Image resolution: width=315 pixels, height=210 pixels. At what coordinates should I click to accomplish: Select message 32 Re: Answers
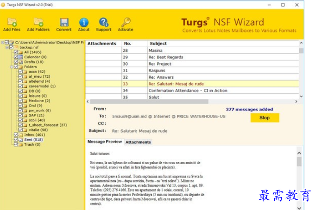[x=192, y=77]
